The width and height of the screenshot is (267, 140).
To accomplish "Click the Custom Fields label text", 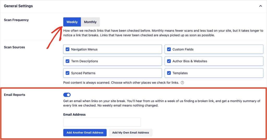I will [x=183, y=49].
